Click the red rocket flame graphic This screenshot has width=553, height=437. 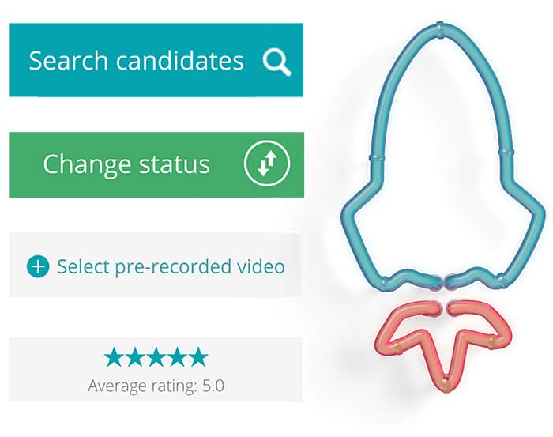click(x=444, y=346)
